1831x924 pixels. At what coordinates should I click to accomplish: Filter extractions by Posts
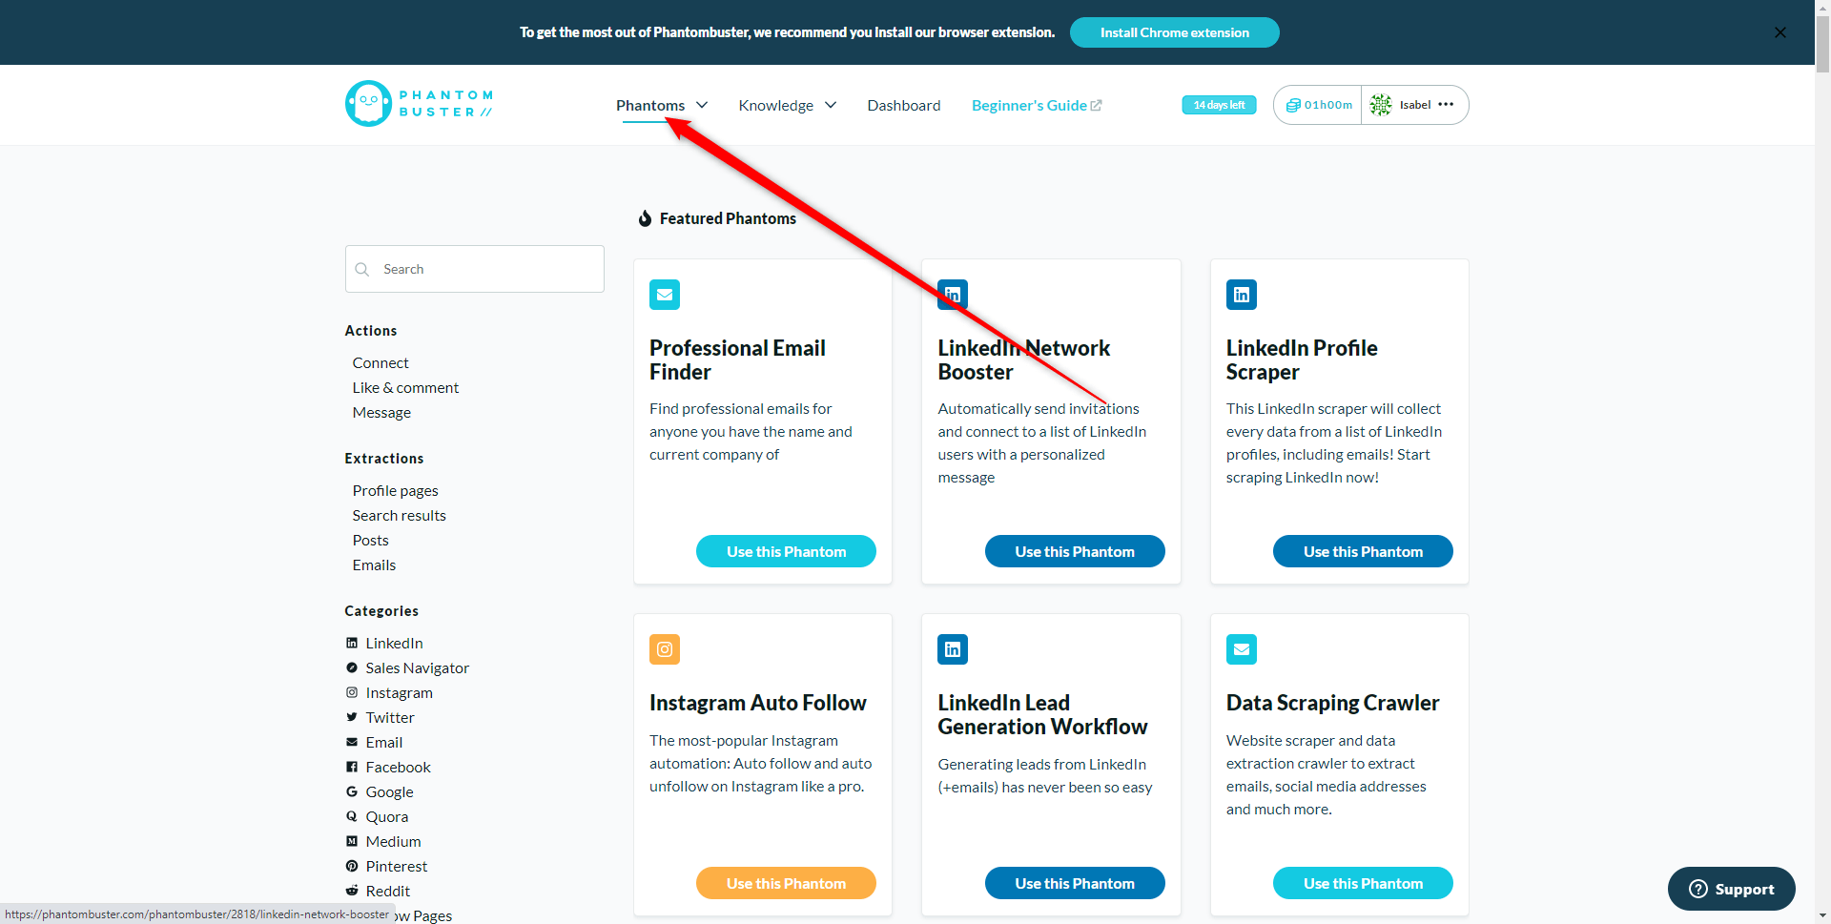(x=370, y=540)
